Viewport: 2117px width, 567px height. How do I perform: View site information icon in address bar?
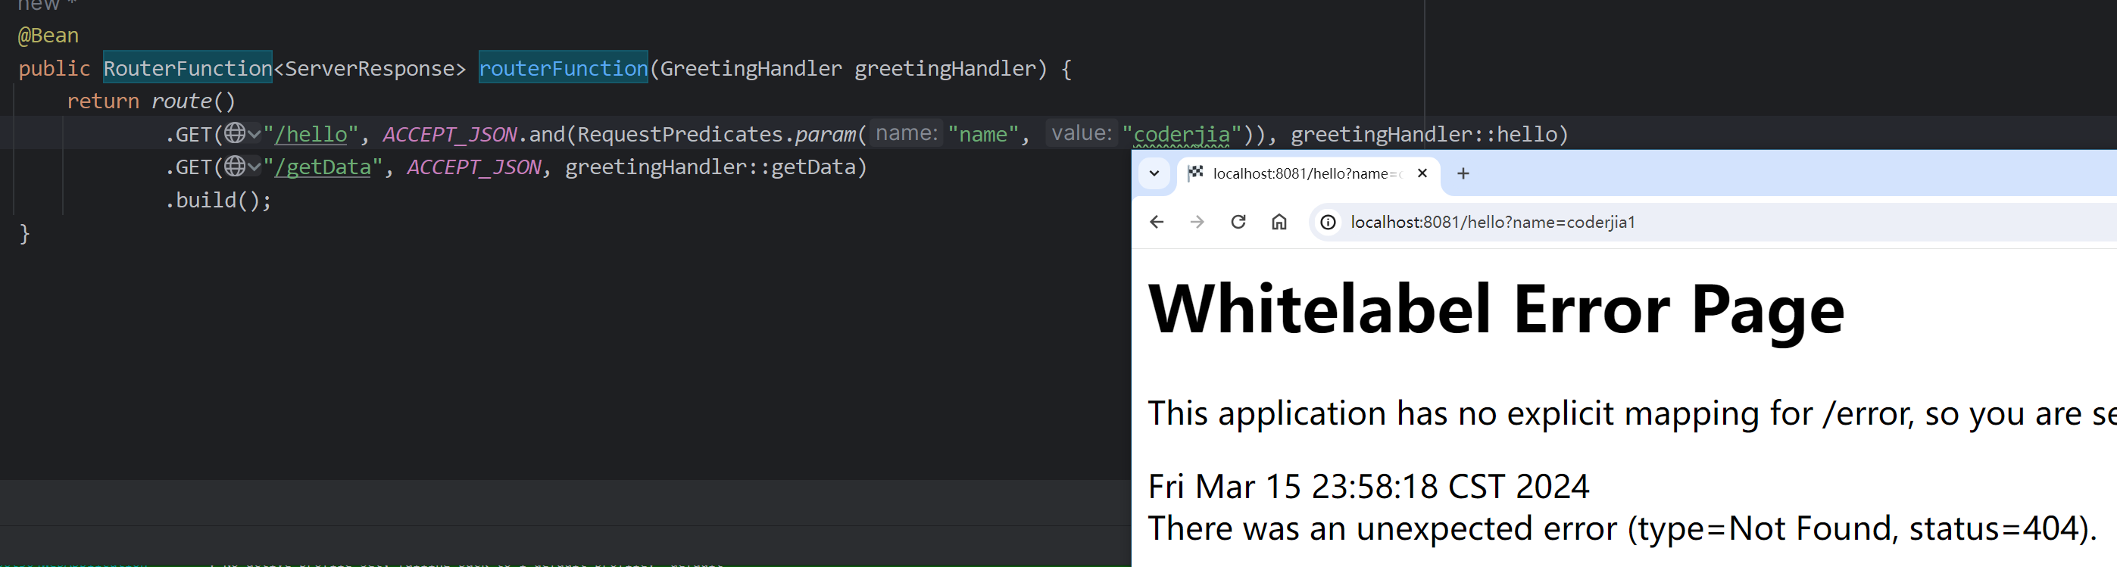[1328, 222]
